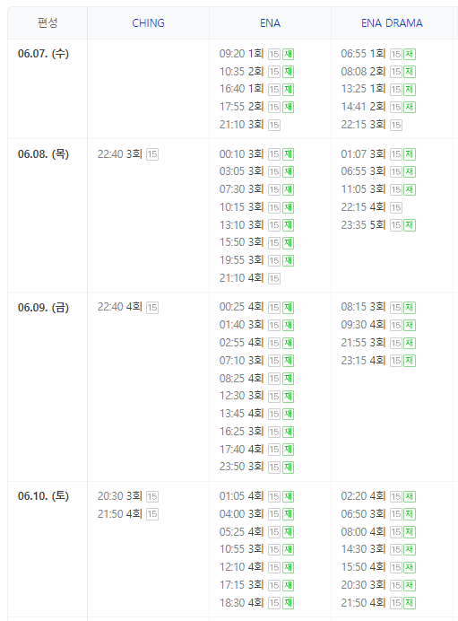Click the ENA 16:40 1회 schedule entry
Viewport: 458px width, 621px height.
[x=241, y=89]
